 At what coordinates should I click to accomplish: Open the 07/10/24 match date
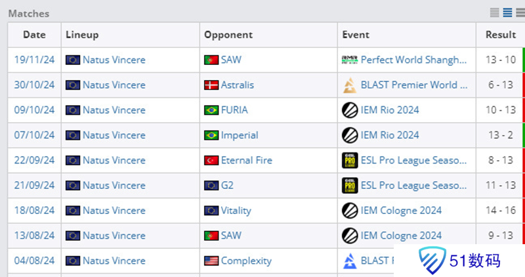34,135
